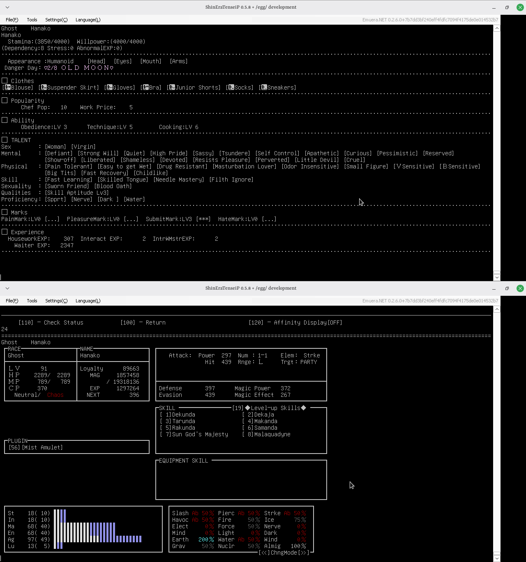Open Language menu in the lower window
The image size is (526, 562).
[x=88, y=301]
